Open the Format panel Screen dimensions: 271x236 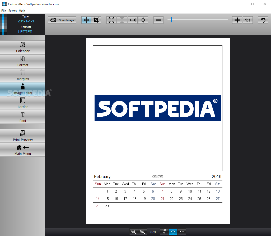click(x=23, y=61)
